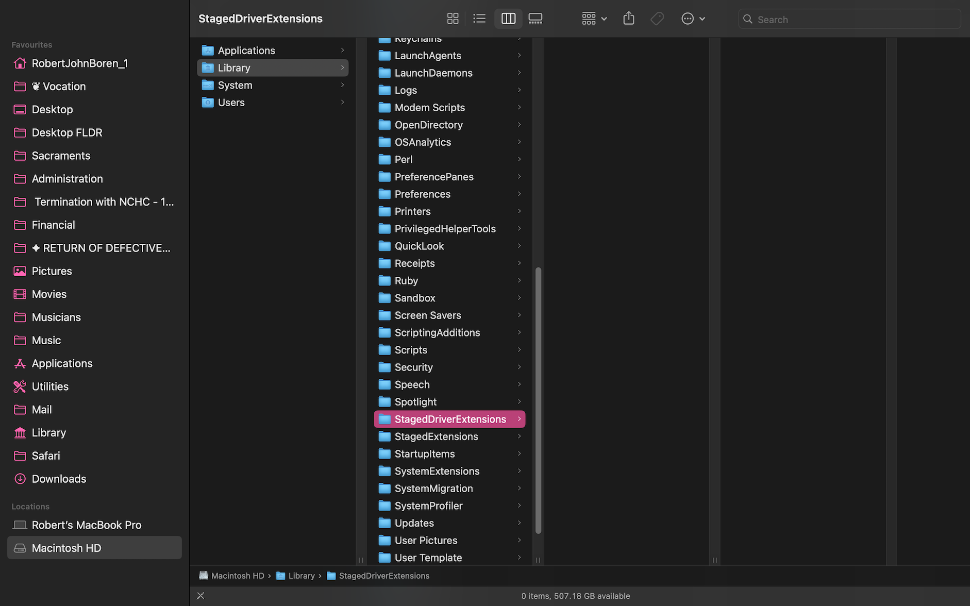Open RobertJohnBoren_1 home in sidebar
The image size is (970, 606).
[94, 63]
